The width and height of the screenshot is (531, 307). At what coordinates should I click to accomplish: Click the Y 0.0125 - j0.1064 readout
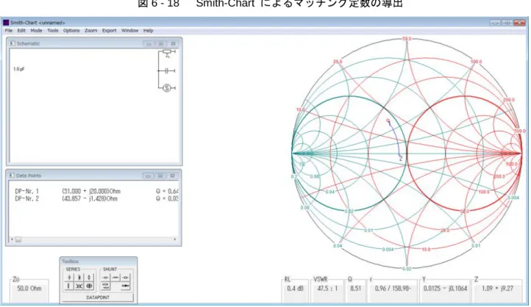[445, 289]
